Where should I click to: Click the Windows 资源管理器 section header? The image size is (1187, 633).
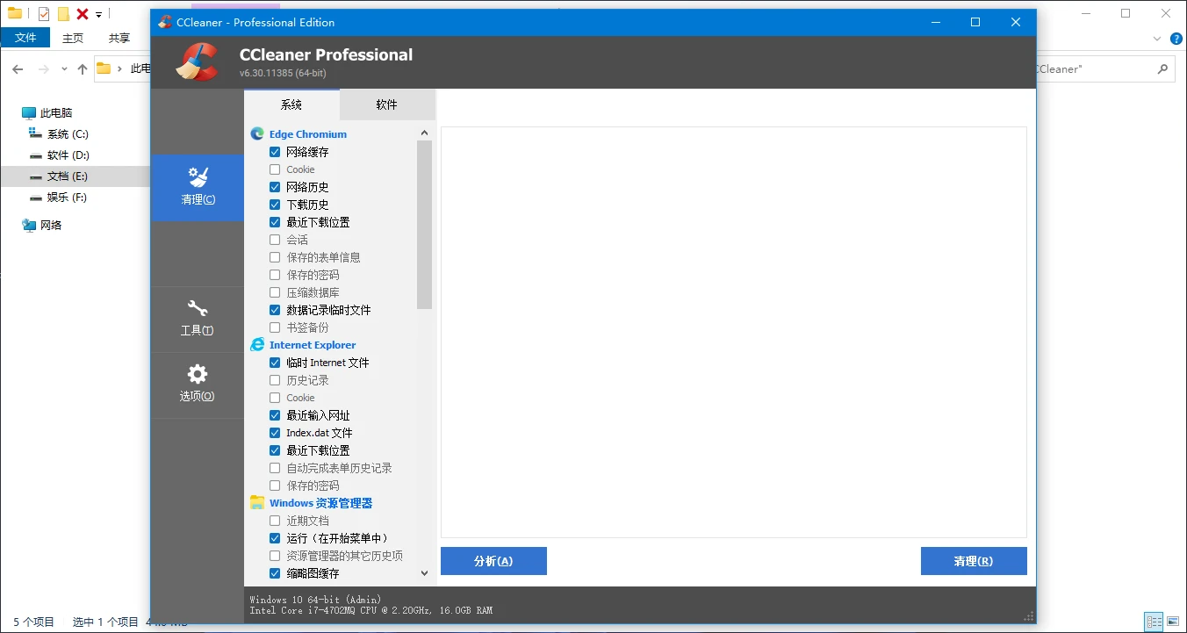(321, 503)
